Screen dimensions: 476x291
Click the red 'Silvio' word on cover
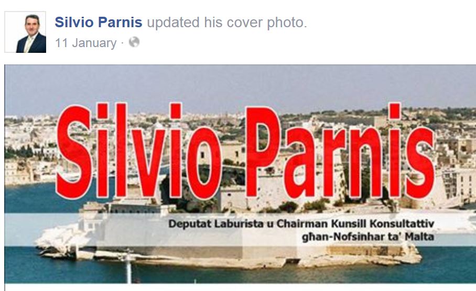(139, 151)
